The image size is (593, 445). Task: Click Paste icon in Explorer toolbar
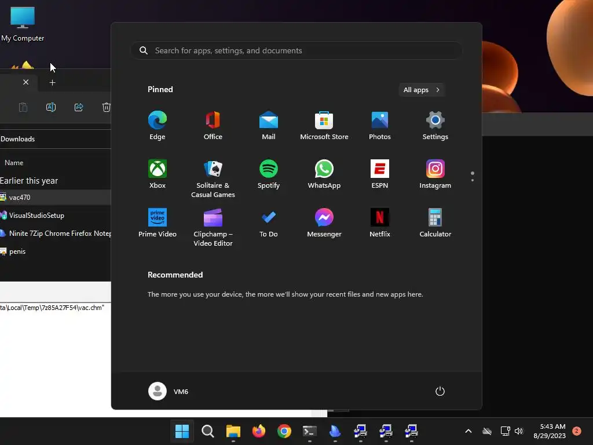[x=23, y=107]
